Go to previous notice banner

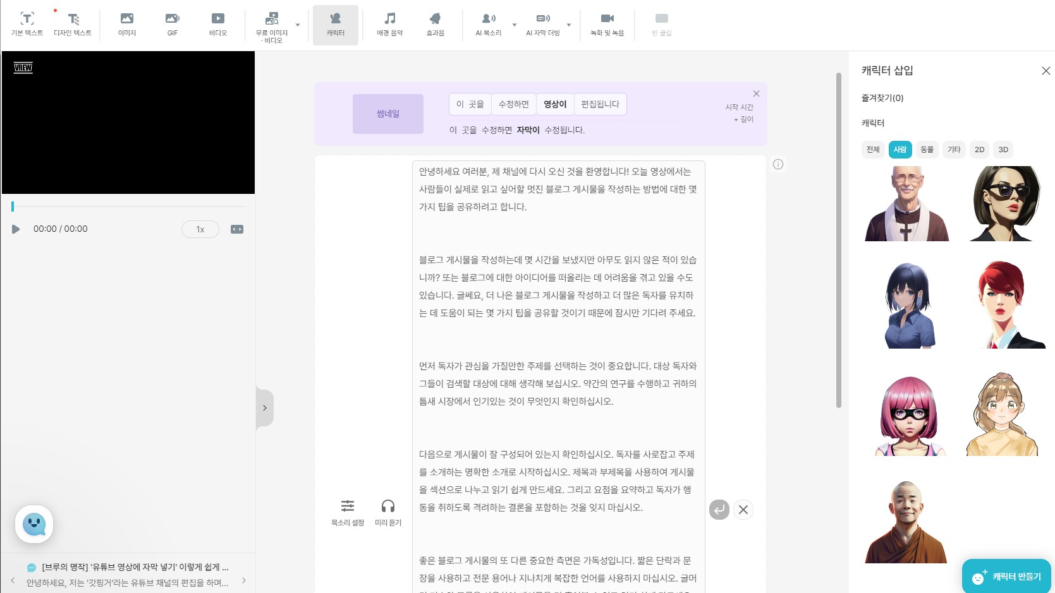13,580
